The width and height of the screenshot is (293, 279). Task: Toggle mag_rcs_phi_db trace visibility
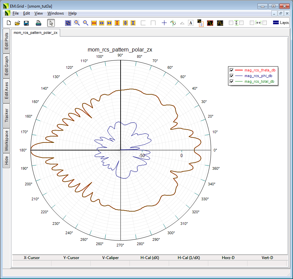(232, 76)
